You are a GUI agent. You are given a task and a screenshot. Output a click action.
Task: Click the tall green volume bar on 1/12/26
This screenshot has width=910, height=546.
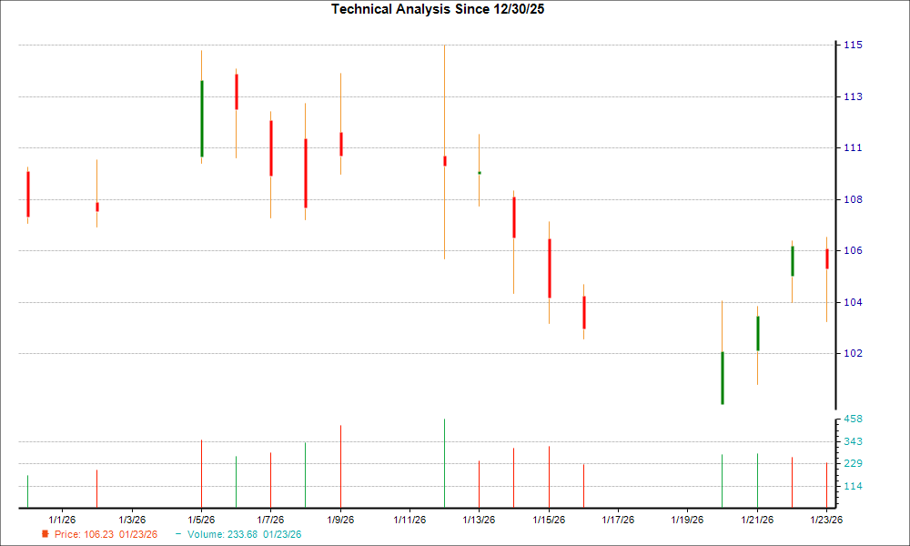[x=444, y=460]
